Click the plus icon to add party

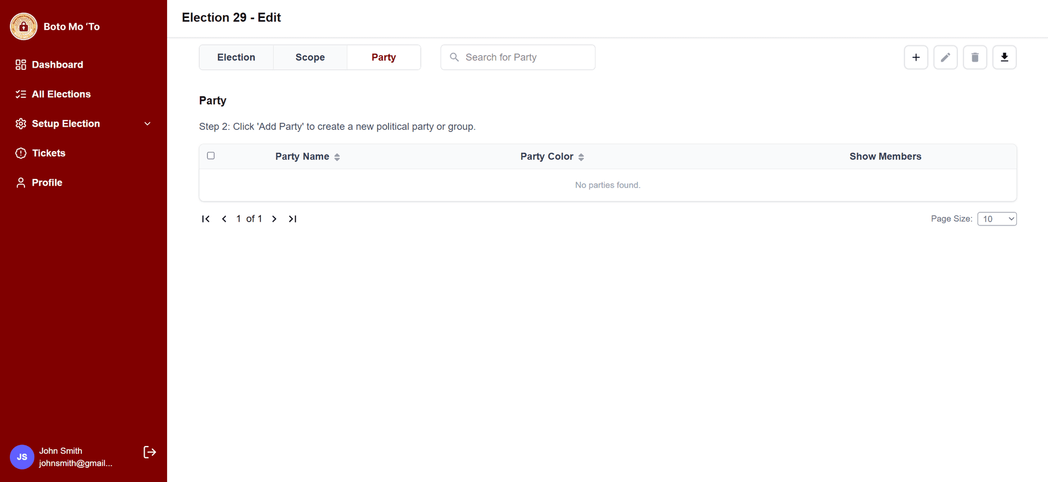click(916, 57)
